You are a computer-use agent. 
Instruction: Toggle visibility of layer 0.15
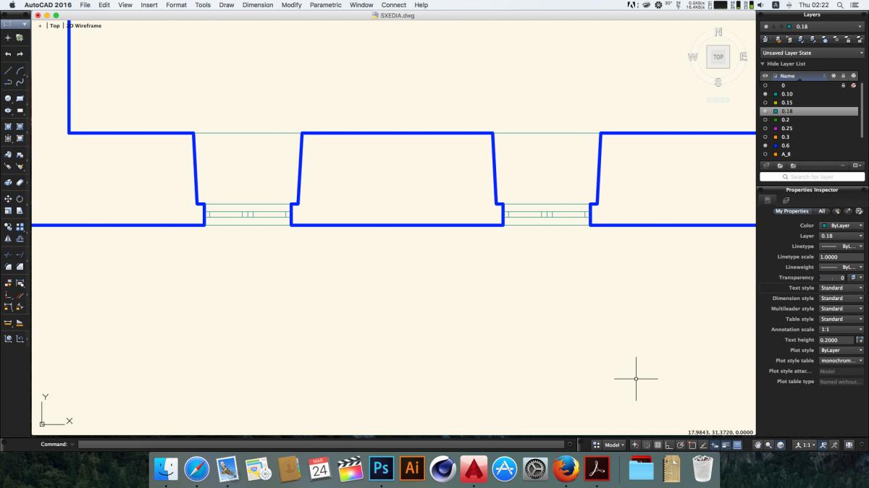[765, 103]
